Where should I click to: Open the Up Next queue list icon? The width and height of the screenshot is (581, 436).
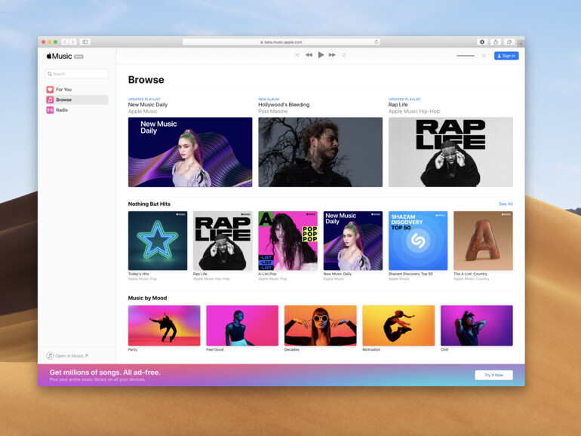click(484, 56)
